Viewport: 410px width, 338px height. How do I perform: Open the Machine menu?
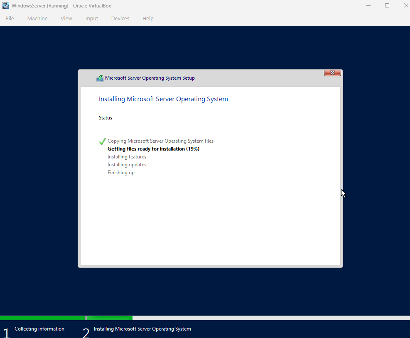[x=37, y=19]
